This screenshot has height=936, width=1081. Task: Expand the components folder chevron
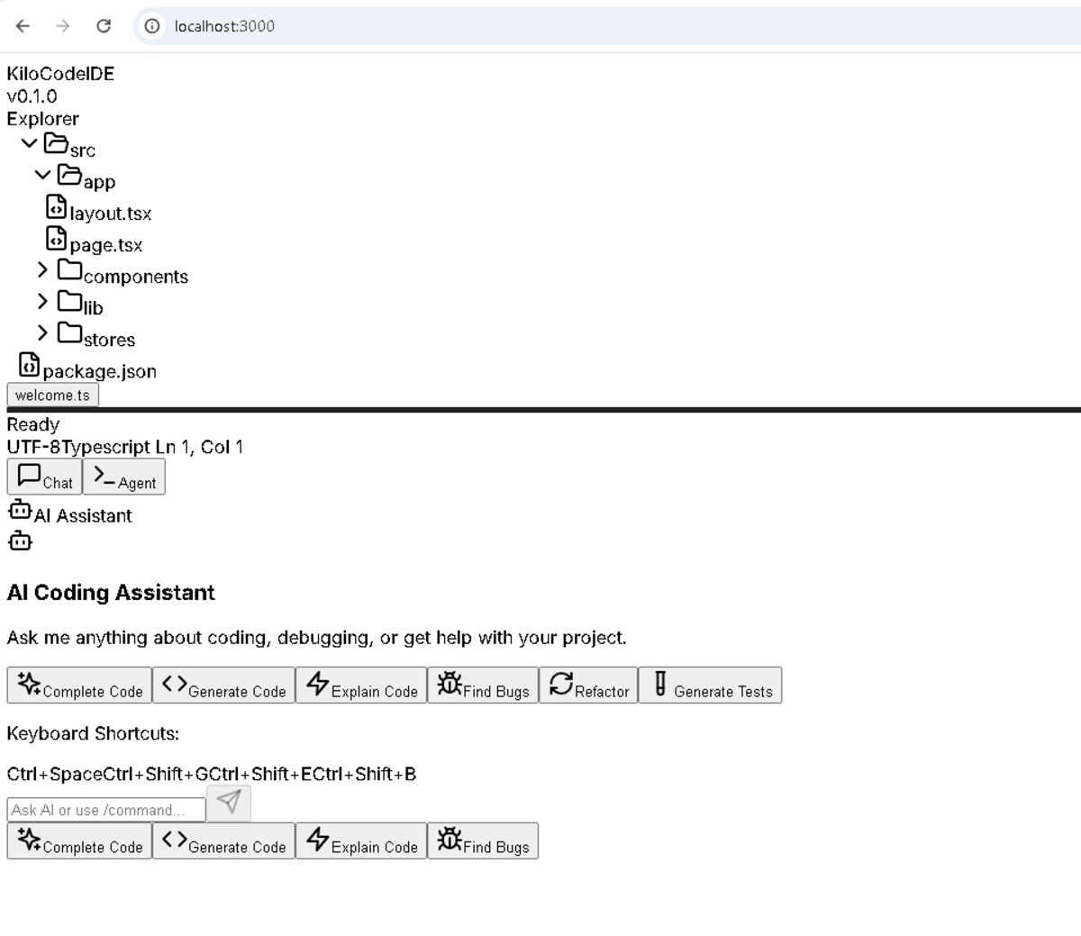42,269
